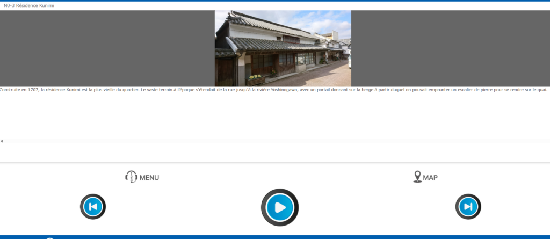Click the tiled roof in the photo
This screenshot has height=239, width=550.
tap(279, 44)
